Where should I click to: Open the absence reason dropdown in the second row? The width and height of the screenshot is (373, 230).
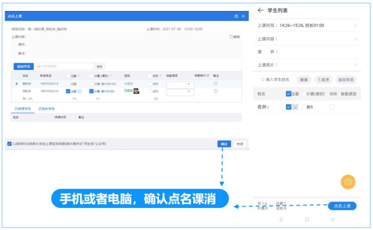180,92
